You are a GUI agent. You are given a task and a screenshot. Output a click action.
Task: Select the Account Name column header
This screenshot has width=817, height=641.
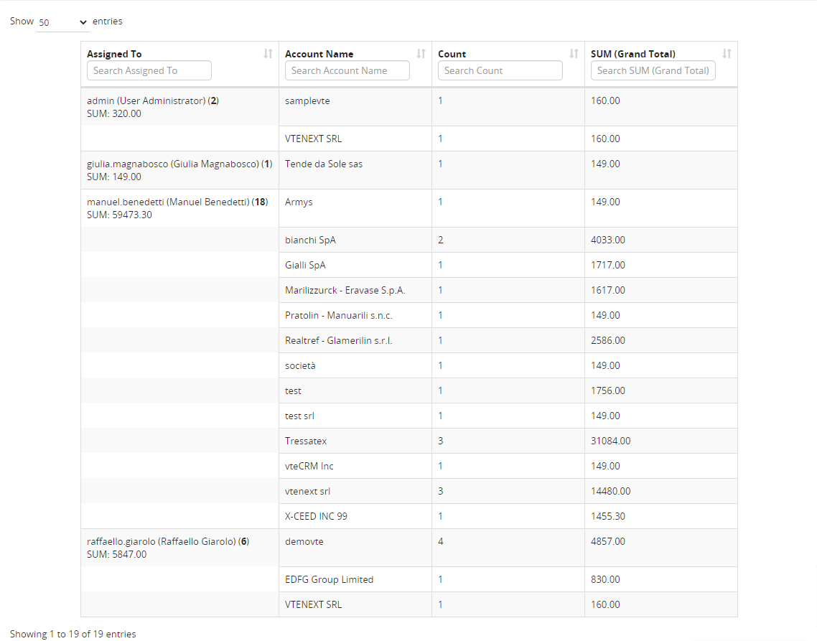pos(319,55)
